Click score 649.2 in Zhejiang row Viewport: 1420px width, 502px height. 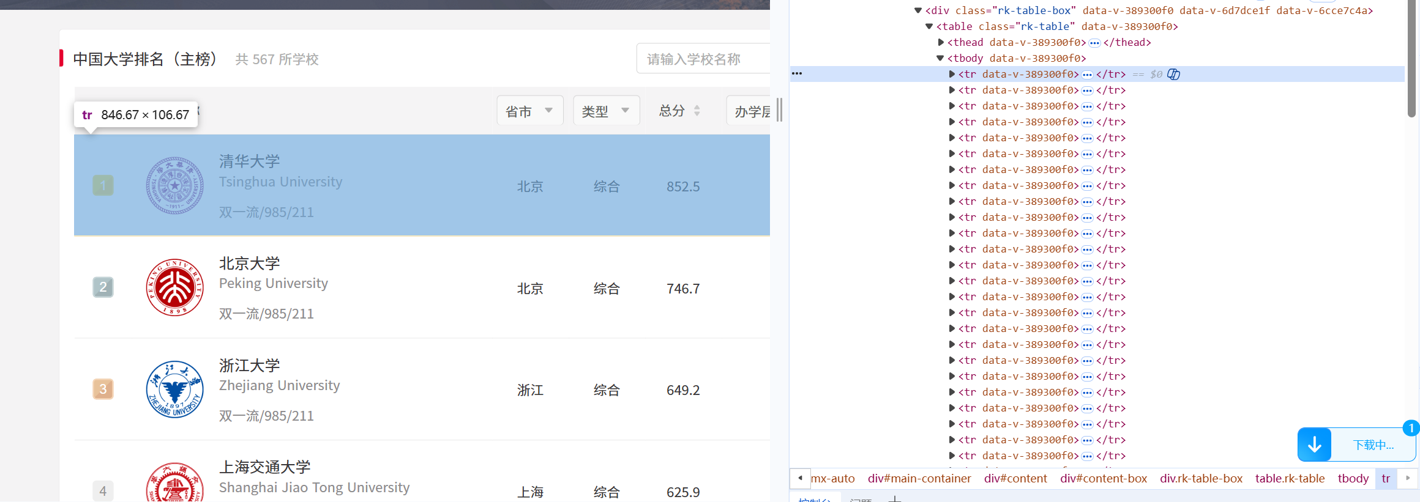coord(683,390)
